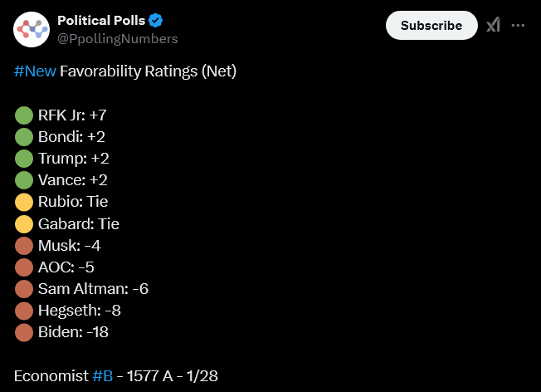This screenshot has height=392, width=541.
Task: Click the green circle beside Trump
Action: point(24,159)
